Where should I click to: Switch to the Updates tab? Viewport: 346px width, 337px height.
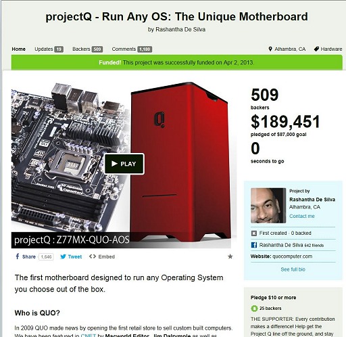tap(49, 49)
